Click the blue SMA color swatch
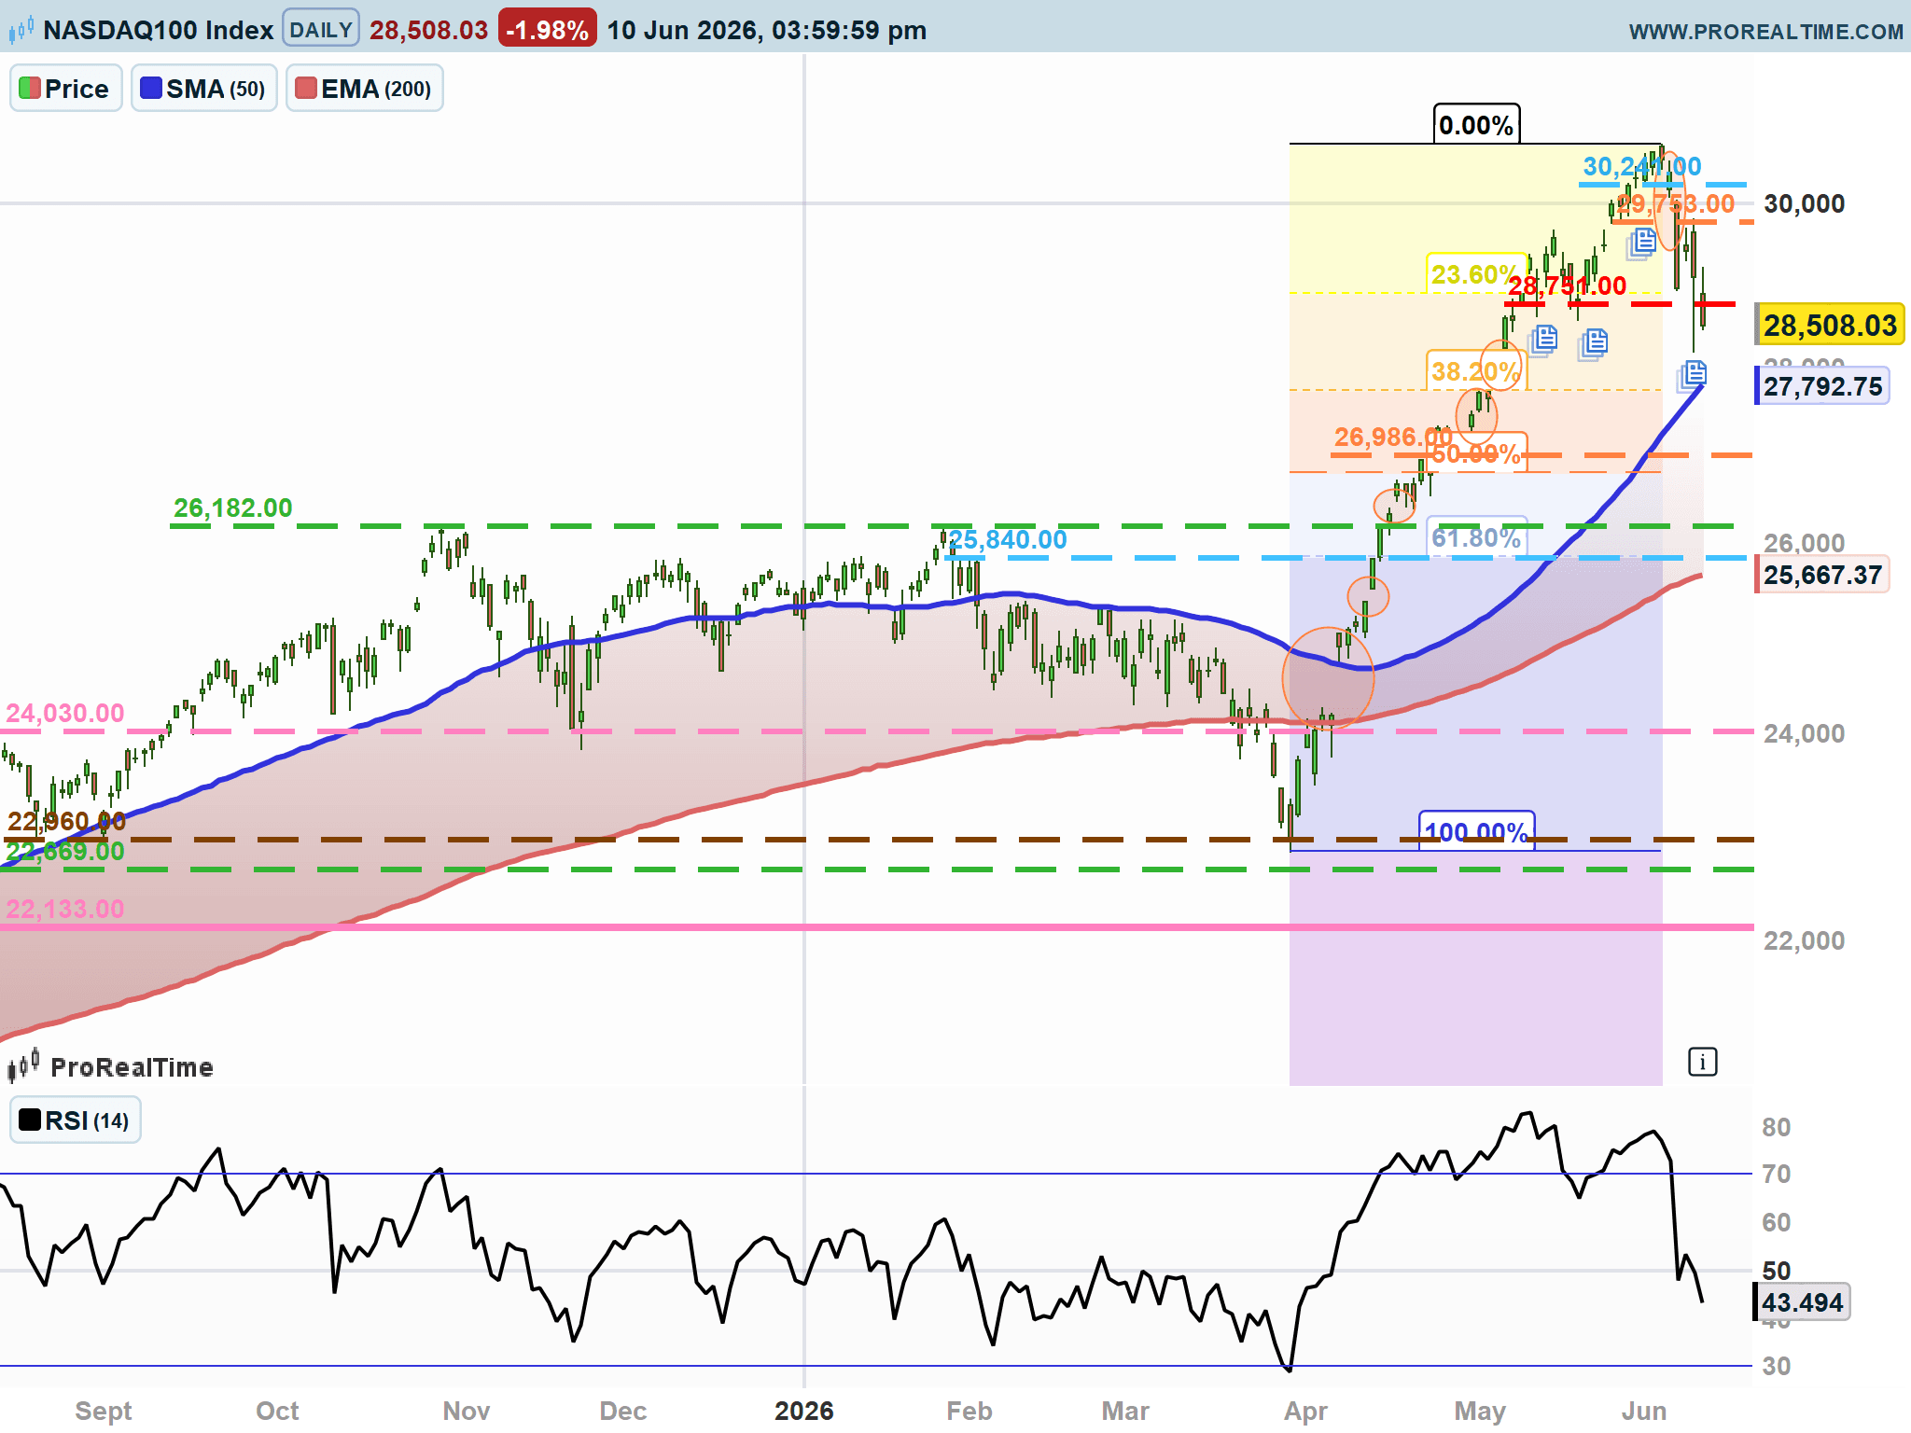Viewport: 1911px width, 1433px height. click(150, 89)
